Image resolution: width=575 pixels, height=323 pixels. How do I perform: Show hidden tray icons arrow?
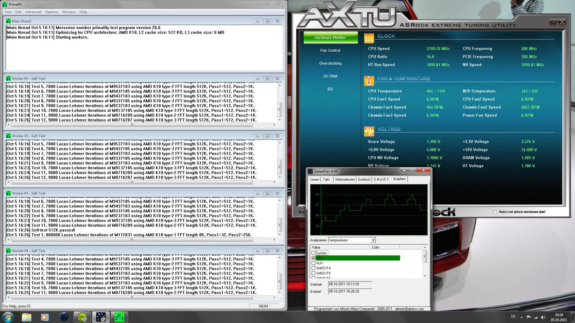[x=521, y=317]
